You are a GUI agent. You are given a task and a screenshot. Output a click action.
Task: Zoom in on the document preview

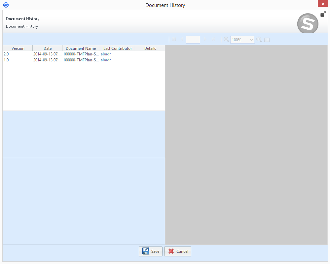(x=259, y=40)
